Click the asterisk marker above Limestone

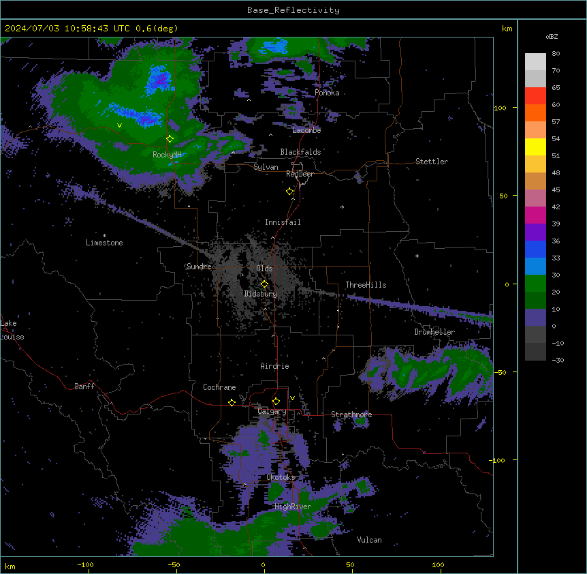[104, 236]
